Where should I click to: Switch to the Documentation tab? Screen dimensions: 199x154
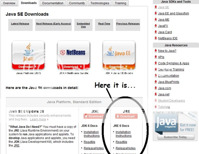53,3
